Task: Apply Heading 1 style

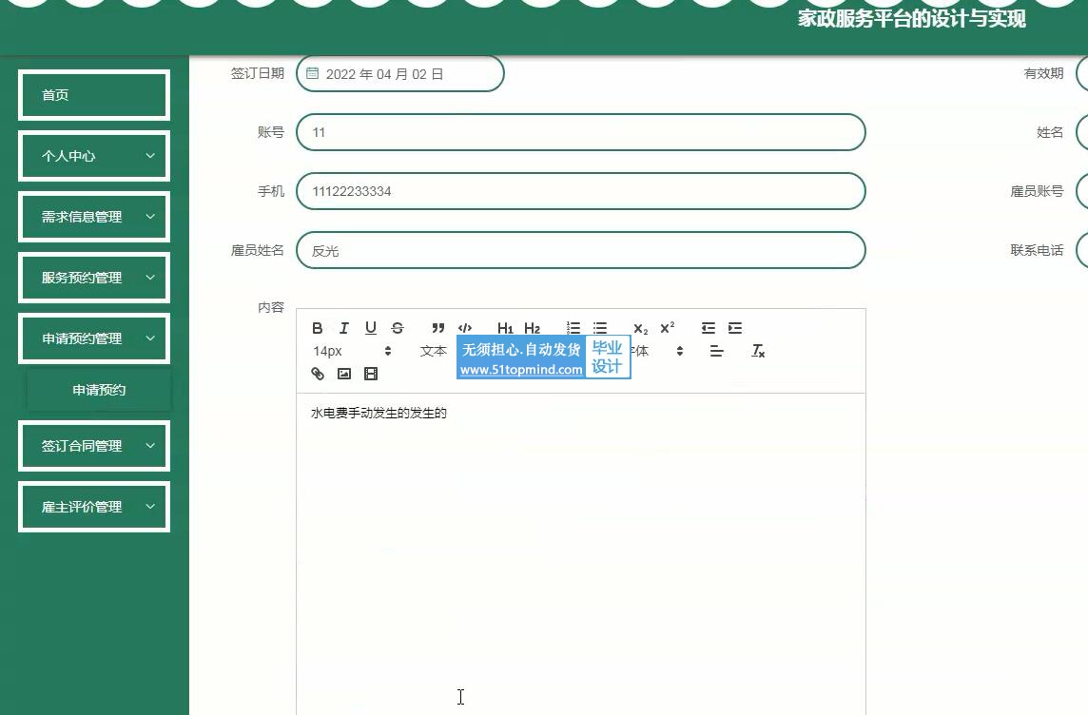Action: point(505,328)
